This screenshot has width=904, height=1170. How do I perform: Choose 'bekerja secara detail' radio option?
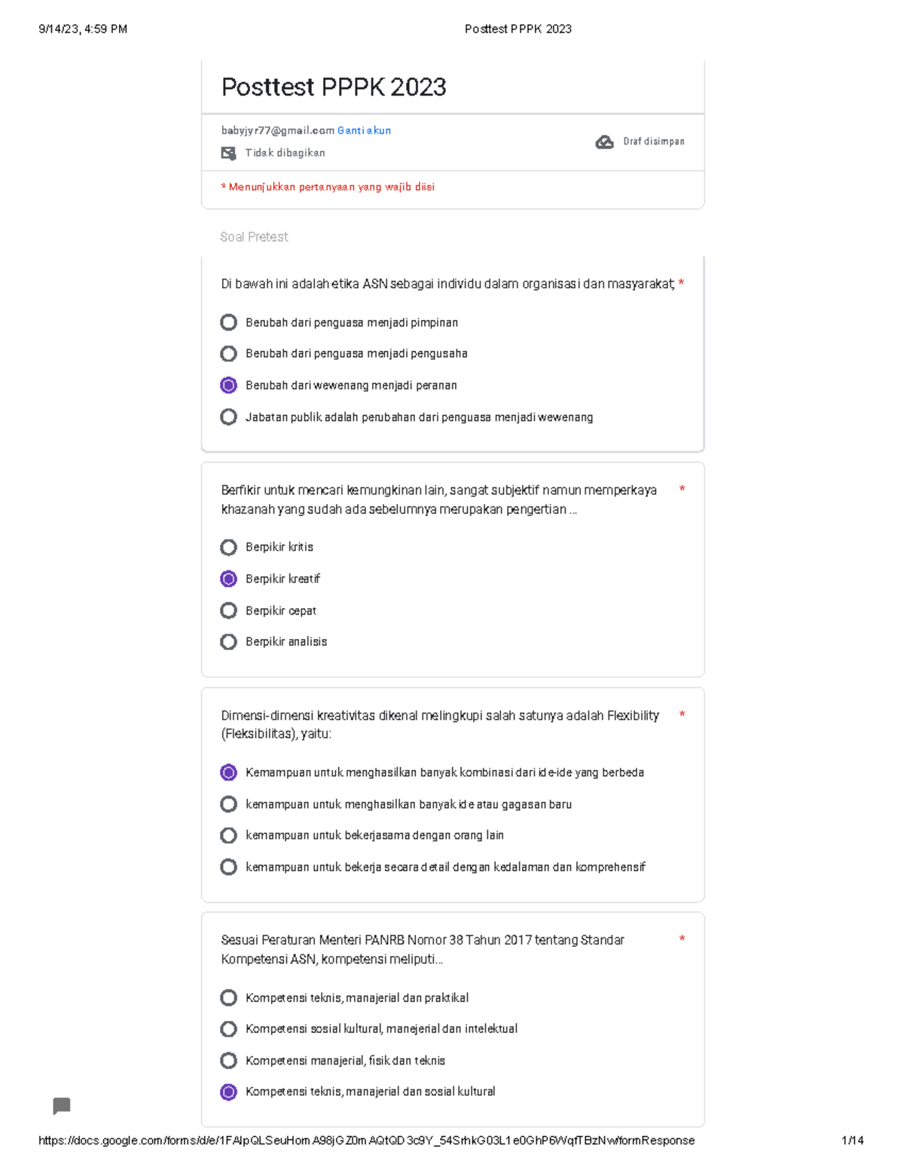(229, 867)
